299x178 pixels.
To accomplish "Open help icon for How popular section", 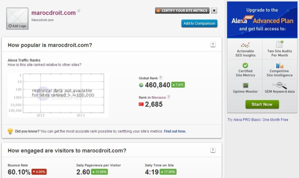I will pyautogui.click(x=213, y=44).
